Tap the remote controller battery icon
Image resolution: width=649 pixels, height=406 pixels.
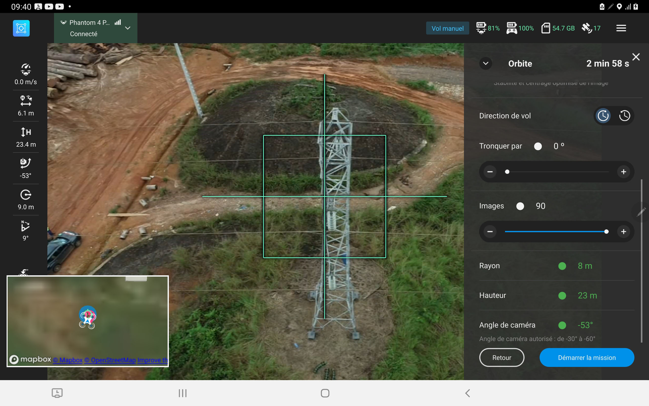point(511,28)
